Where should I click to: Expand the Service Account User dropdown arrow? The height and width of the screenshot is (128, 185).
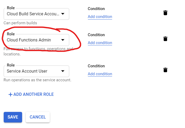(x=63, y=71)
